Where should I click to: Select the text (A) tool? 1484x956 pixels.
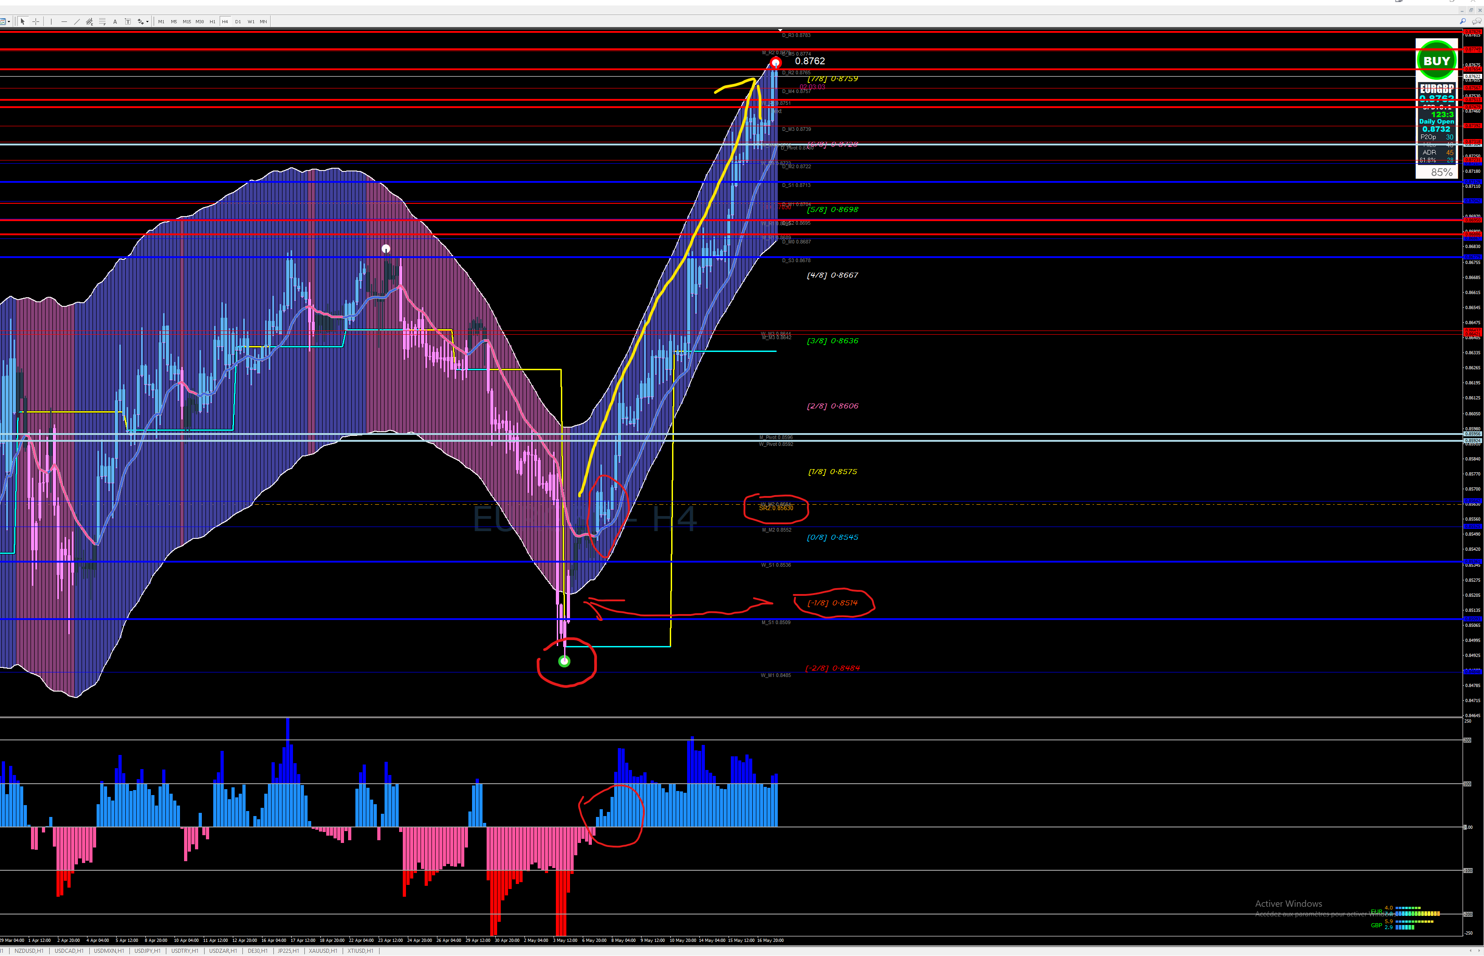click(x=115, y=22)
